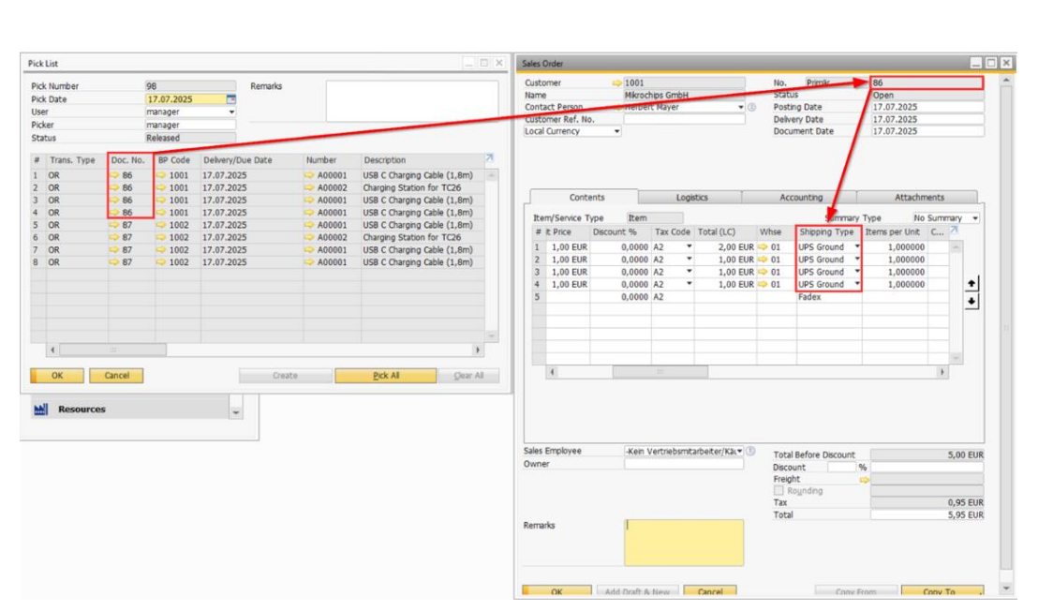Click the Pick All button

click(x=386, y=376)
